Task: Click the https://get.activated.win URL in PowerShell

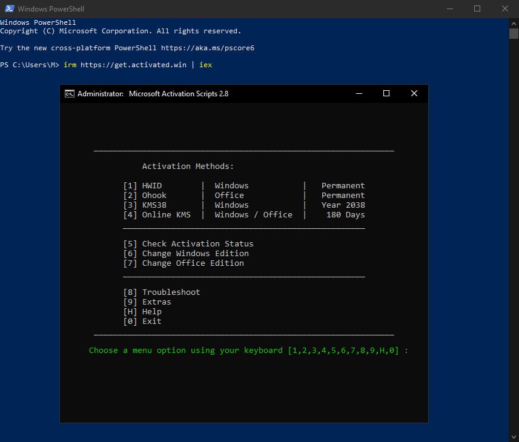Action: tap(133, 65)
